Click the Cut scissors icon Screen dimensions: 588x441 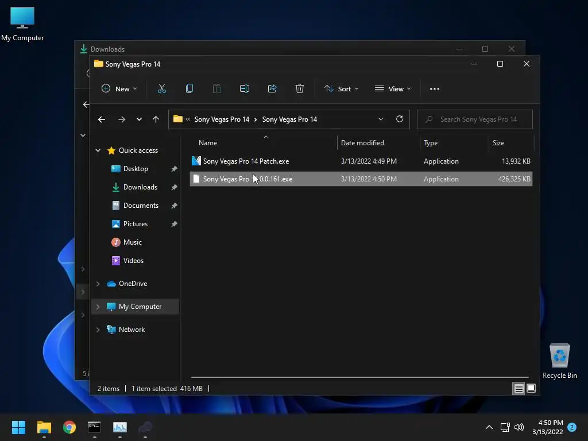pyautogui.click(x=161, y=89)
